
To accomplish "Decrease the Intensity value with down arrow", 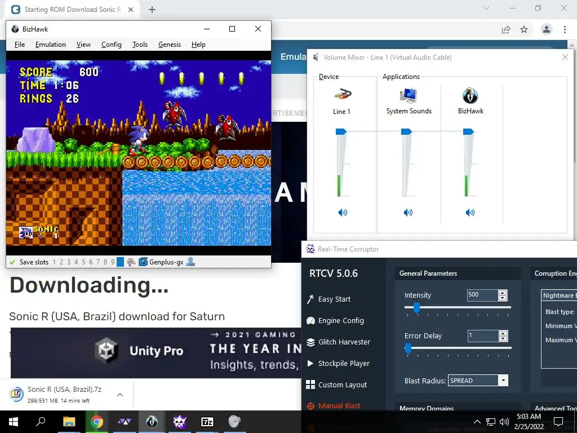I will [503, 298].
